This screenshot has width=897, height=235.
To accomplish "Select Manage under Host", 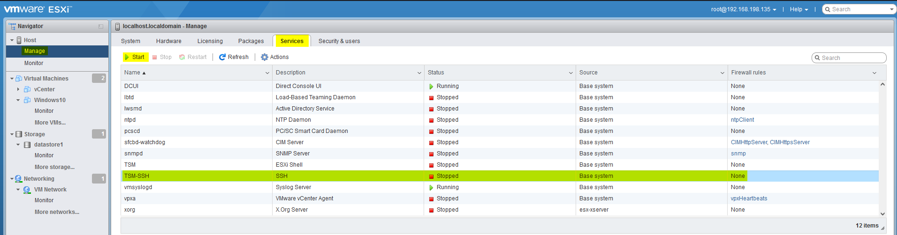I will click(x=35, y=51).
